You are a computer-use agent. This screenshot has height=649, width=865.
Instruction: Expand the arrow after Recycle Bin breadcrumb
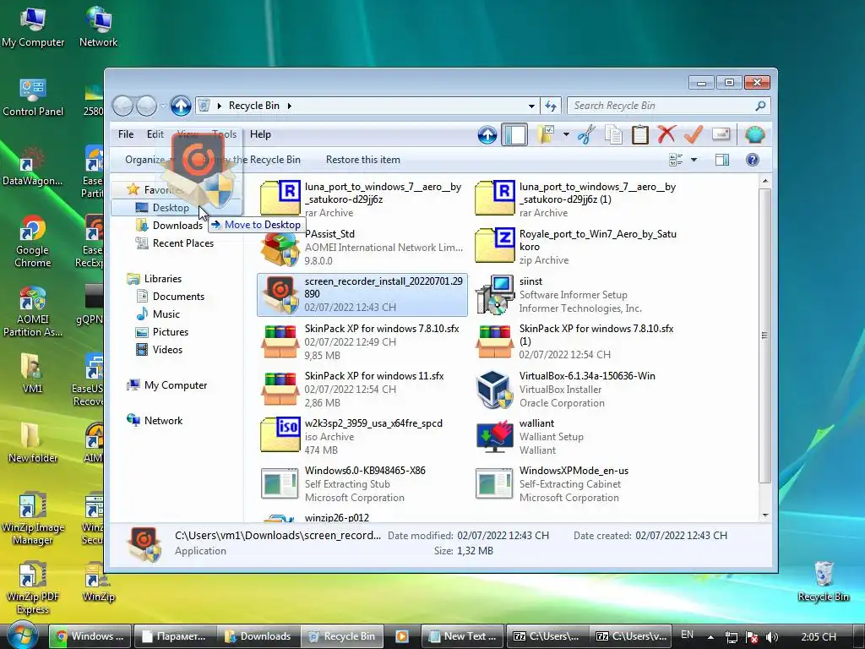click(x=289, y=106)
